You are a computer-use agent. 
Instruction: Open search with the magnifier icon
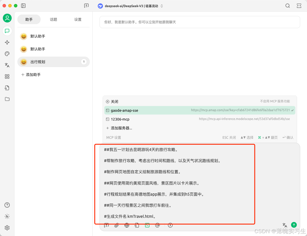287,6
